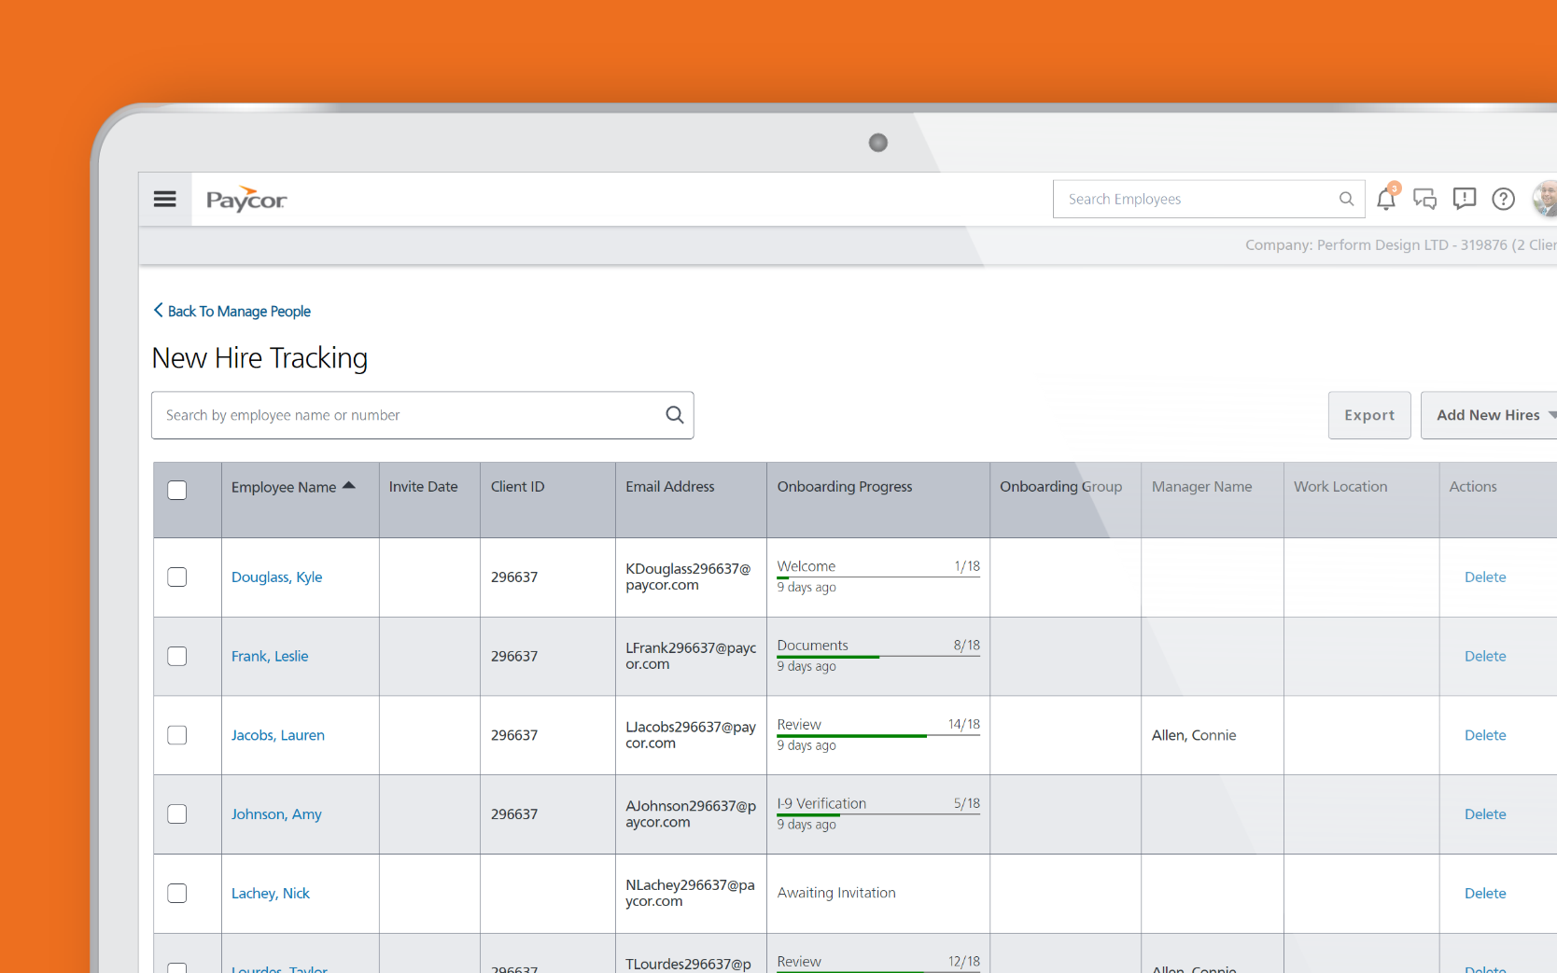Click the I-9 Verification 5/18 progress bar

point(878,814)
